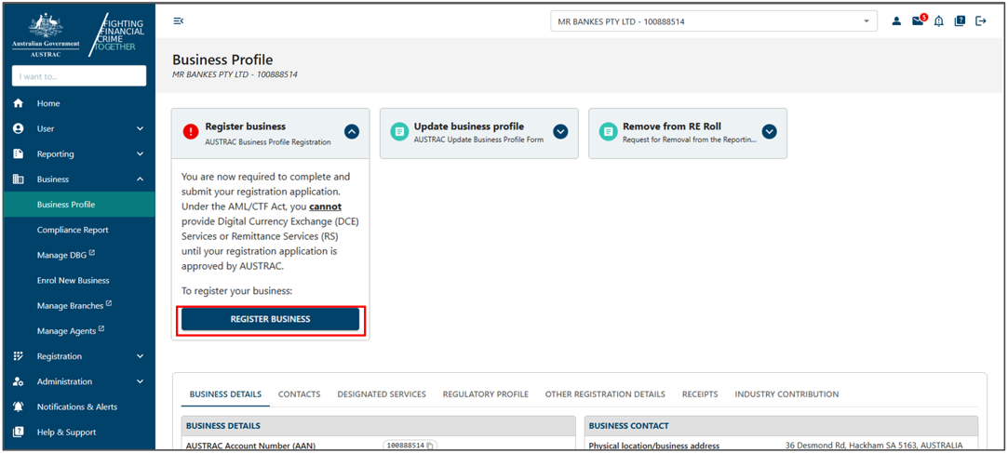Open the mail inbox with 5 badge

tap(920, 20)
